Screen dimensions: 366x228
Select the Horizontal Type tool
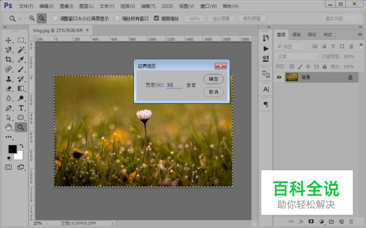pyautogui.click(x=21, y=108)
